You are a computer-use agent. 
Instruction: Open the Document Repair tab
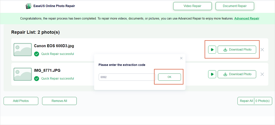235,6
